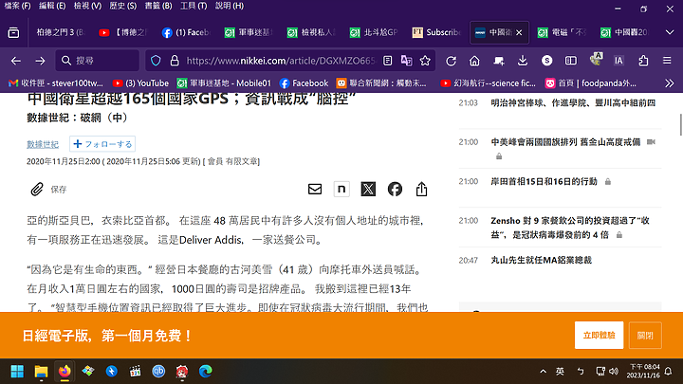Switch to the 北斗掐GP tab
This screenshot has width=683, height=384.
[374, 32]
